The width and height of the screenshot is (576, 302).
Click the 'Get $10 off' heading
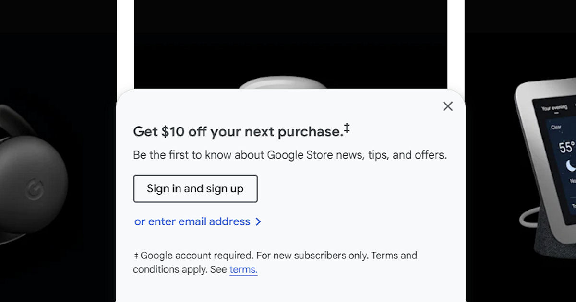pyautogui.click(x=237, y=131)
